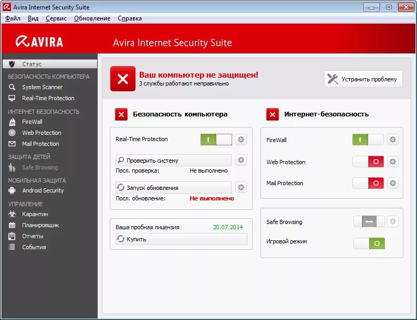Open the Сервис menu
The width and height of the screenshot is (417, 320).
[56, 18]
